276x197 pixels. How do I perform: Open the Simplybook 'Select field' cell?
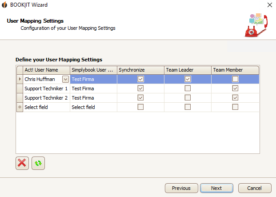93,107
